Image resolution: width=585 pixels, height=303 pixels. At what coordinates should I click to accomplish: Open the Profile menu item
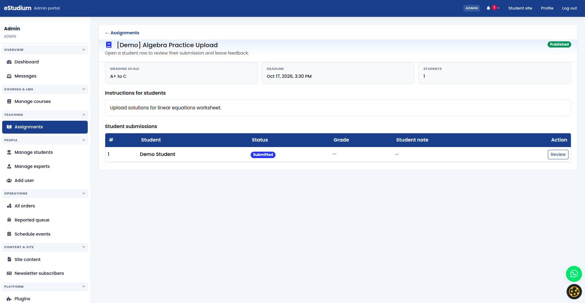(547, 8)
